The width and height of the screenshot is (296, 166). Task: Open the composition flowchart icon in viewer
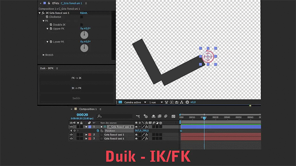tap(182, 102)
